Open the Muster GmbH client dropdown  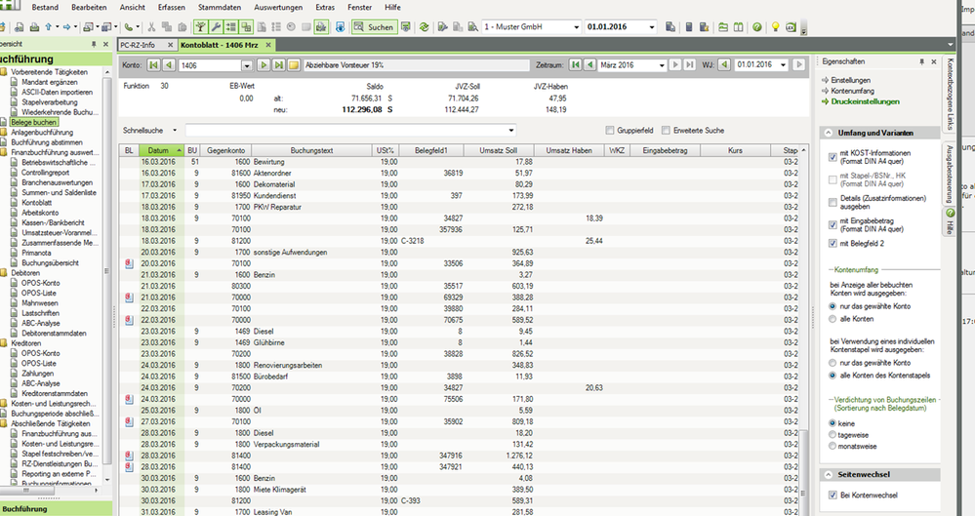point(576,27)
